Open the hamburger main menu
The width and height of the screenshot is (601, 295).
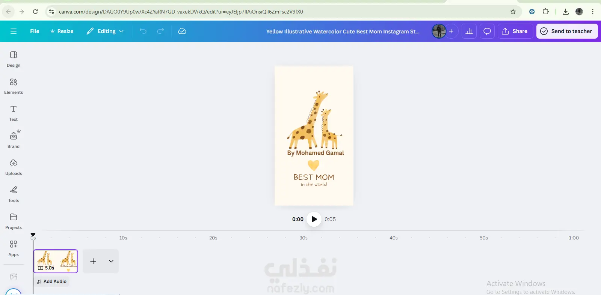coord(14,31)
